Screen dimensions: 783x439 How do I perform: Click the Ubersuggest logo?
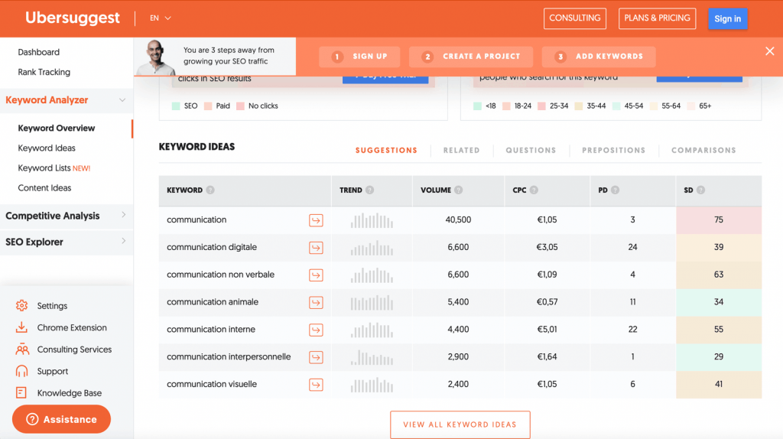pos(73,18)
